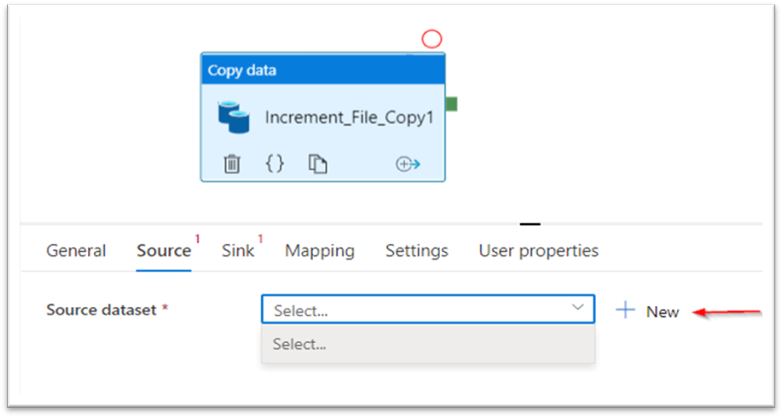Click the add output activity arrow icon

pos(408,164)
